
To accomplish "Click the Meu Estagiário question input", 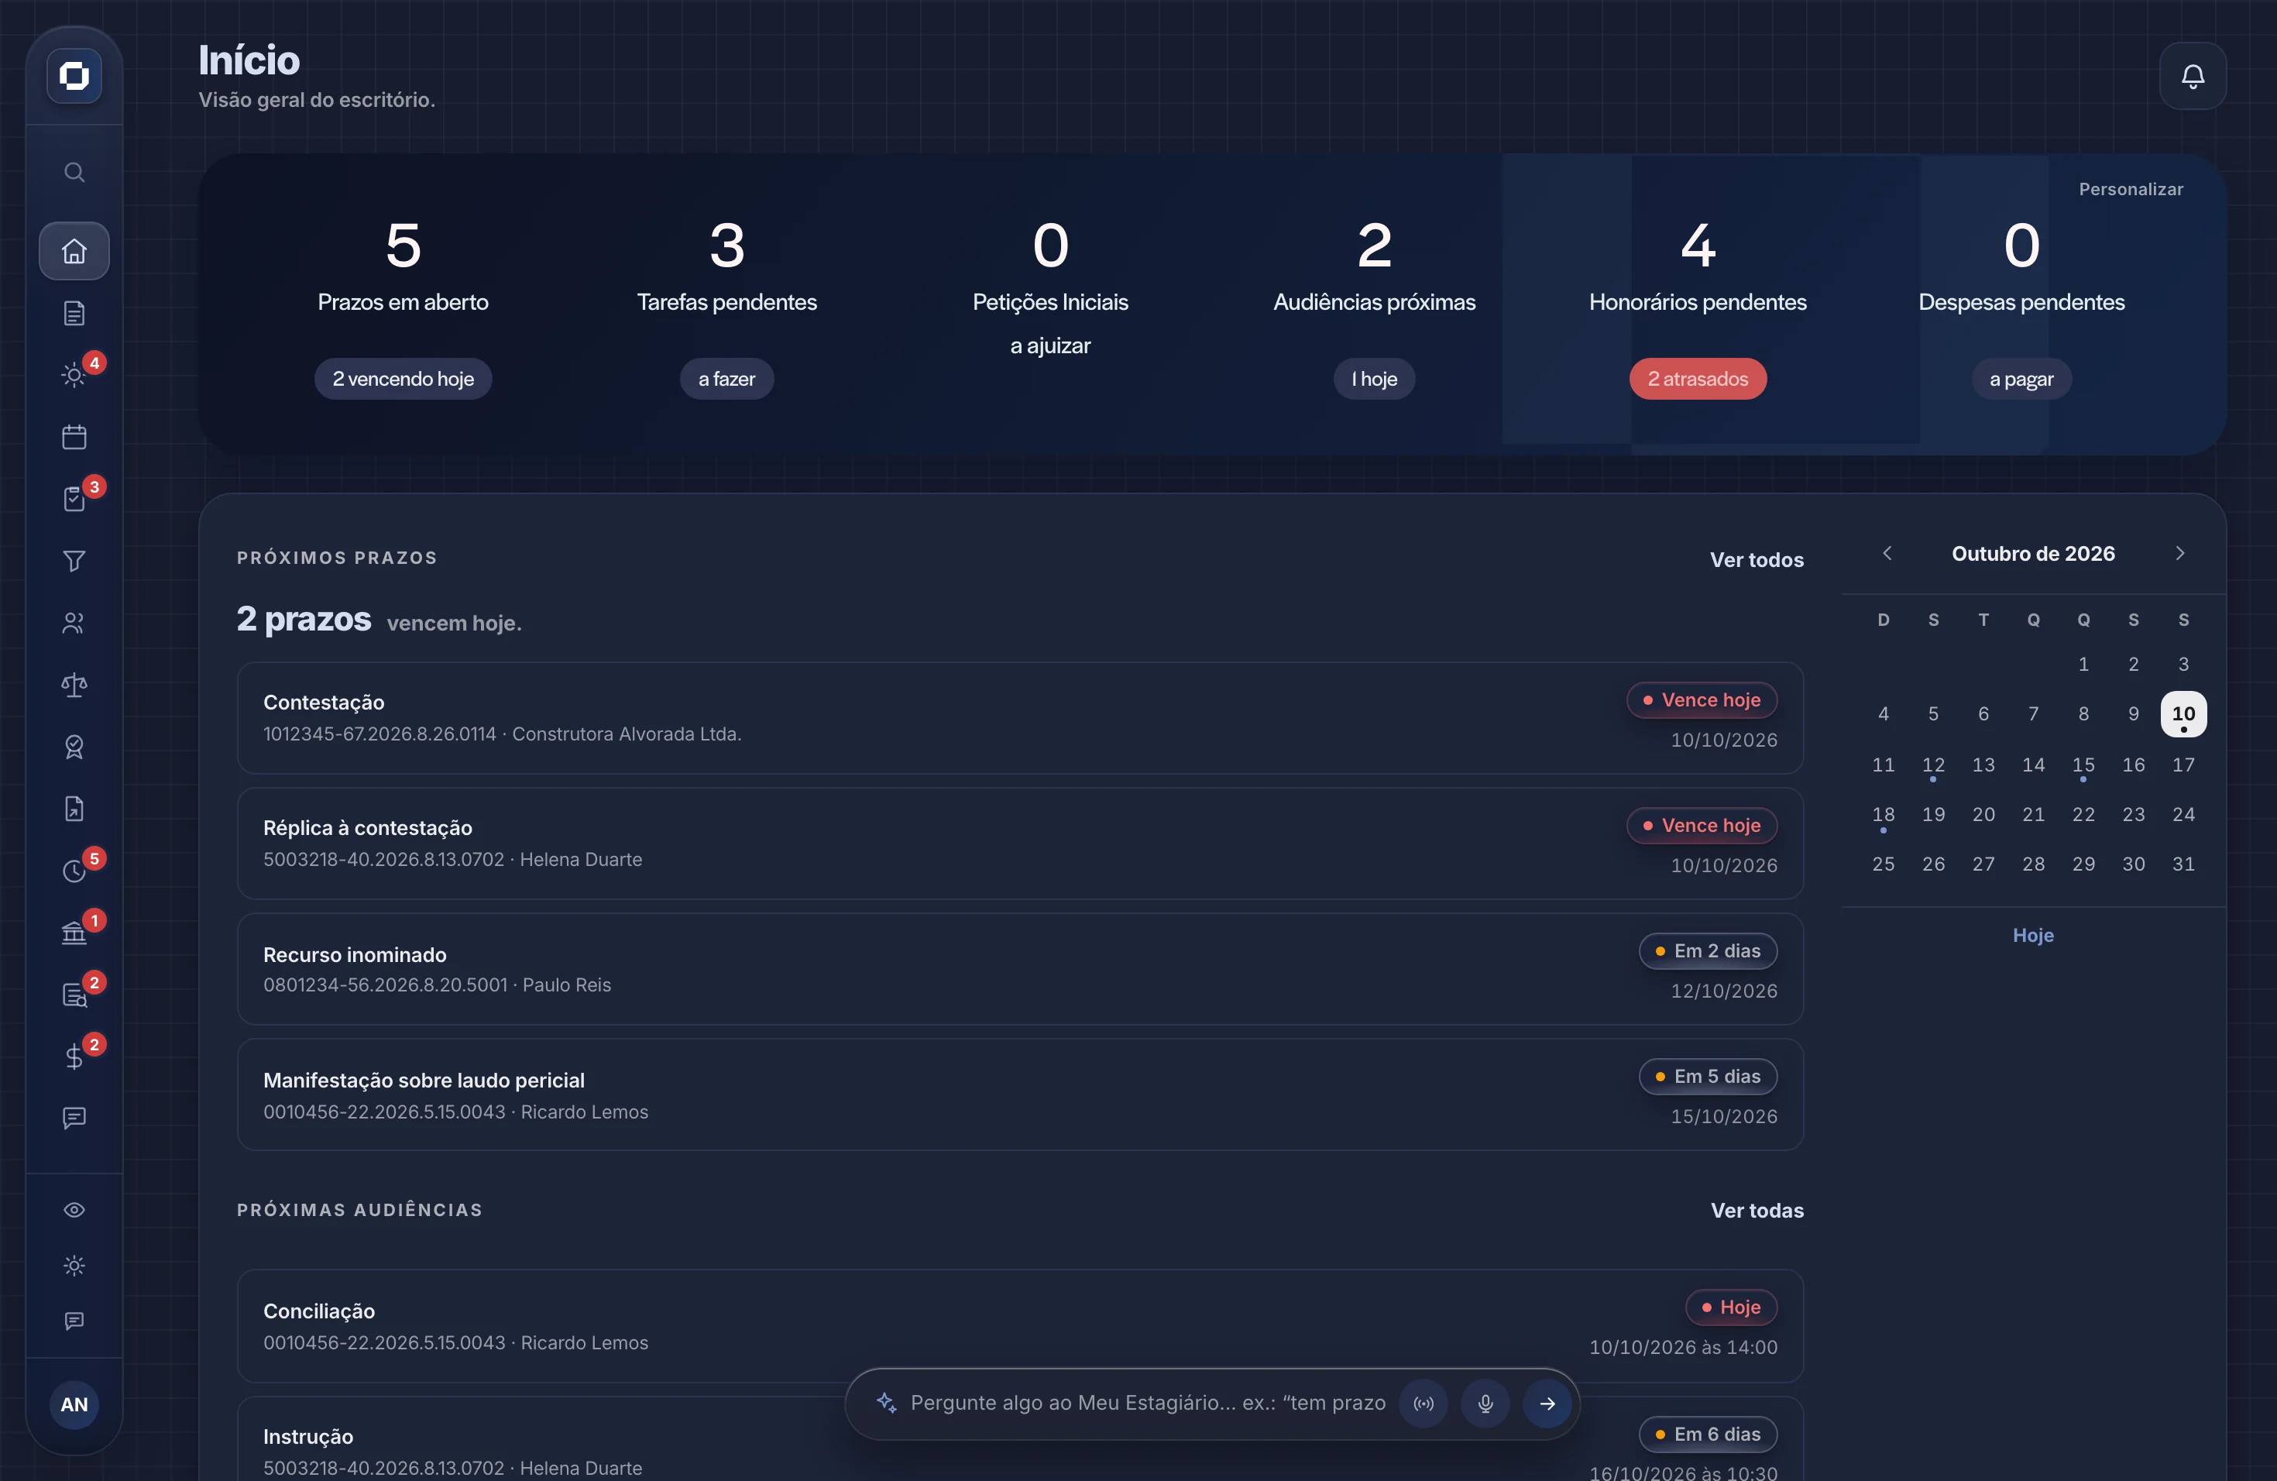I will tap(1147, 1403).
